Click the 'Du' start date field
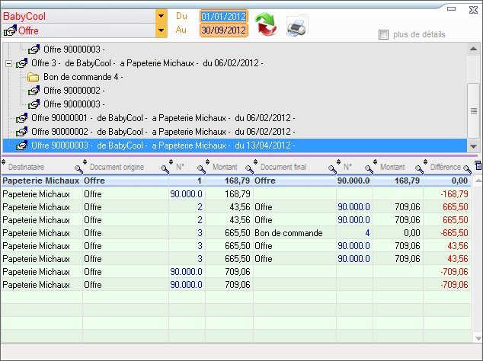 click(223, 16)
